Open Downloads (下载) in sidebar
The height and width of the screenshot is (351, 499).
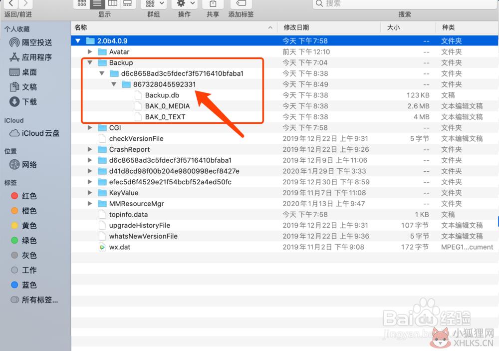23,102
